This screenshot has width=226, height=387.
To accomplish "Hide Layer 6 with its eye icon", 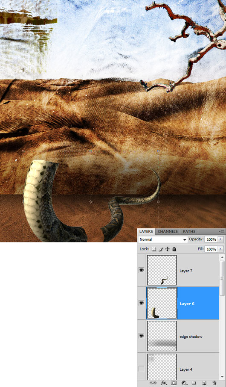I will (x=141, y=303).
